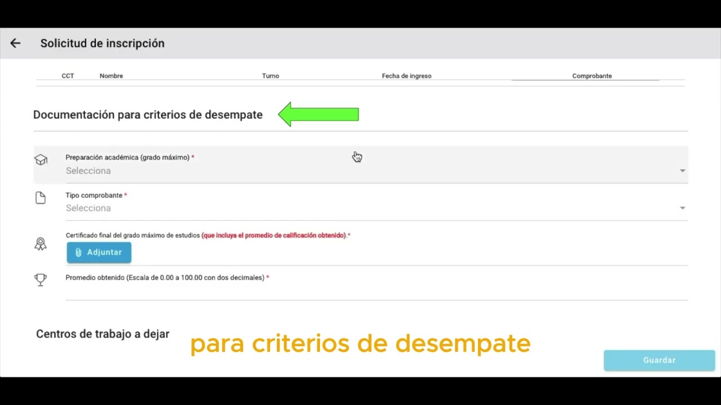Image resolution: width=721 pixels, height=405 pixels.
Task: Click the Fecha de ingreso column header
Action: click(407, 76)
